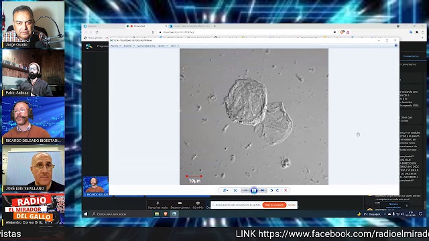Open StreamYard settings gear (Cám/Mic)
429x241 pixels.
click(x=198, y=206)
